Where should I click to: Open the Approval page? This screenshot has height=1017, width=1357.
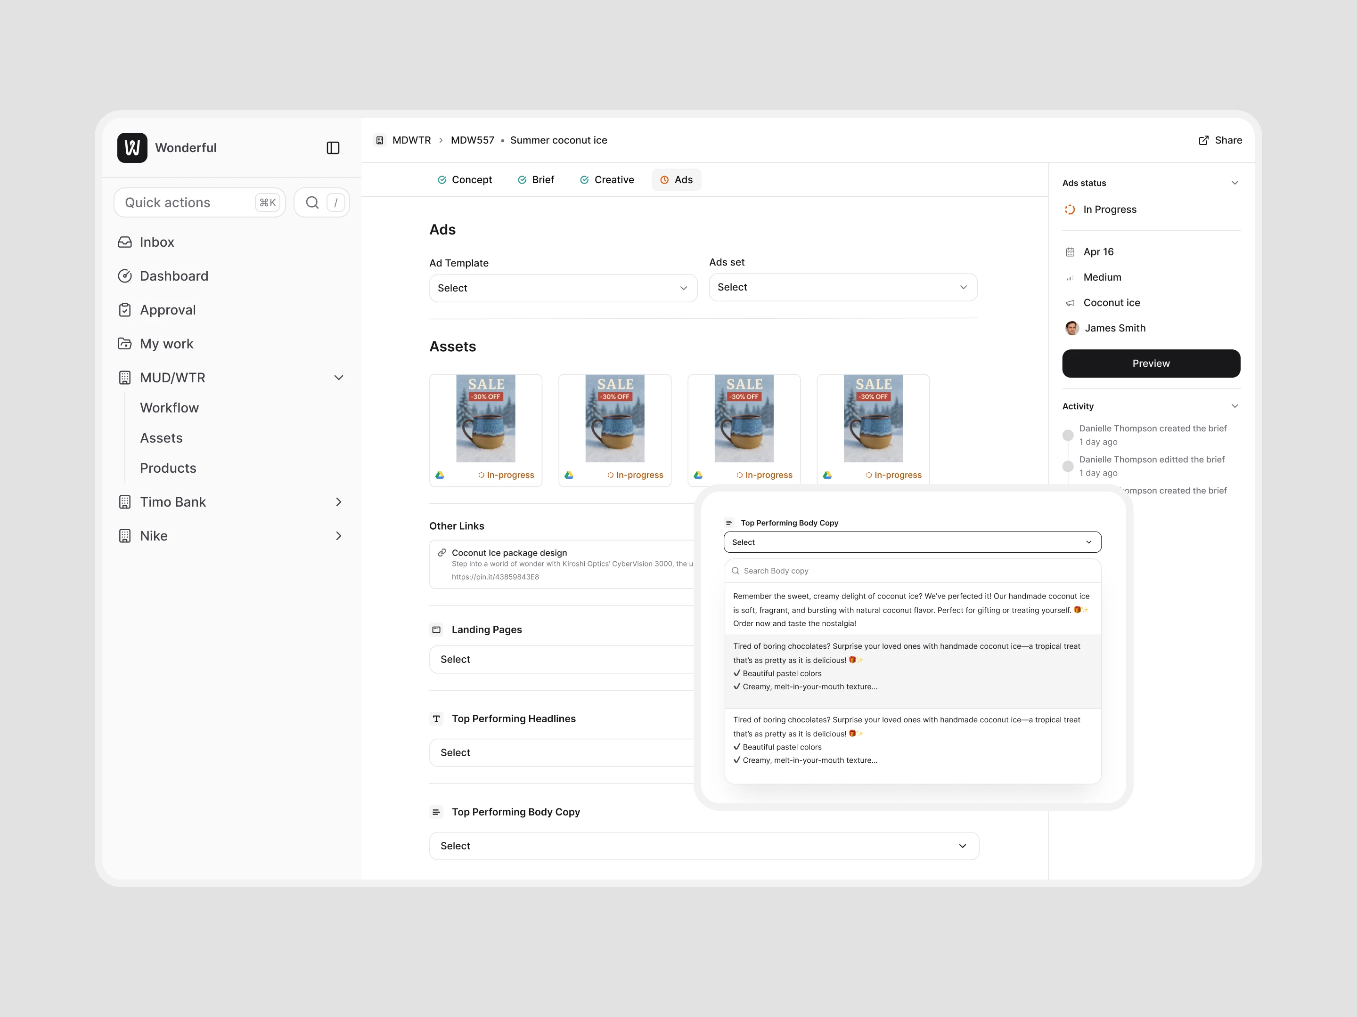[167, 310]
